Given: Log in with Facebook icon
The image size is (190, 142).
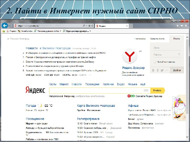Looking at the screenshot, I should [158, 70].
